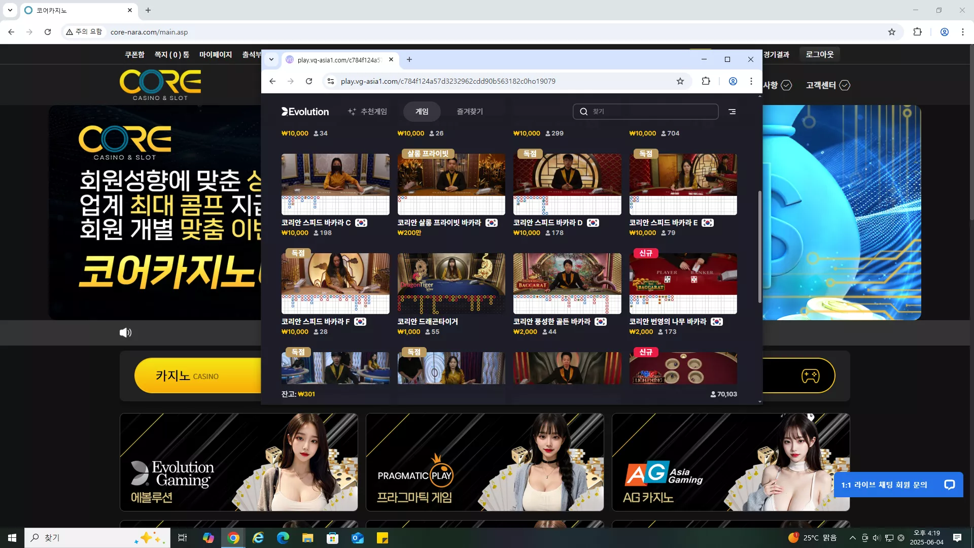Open the volume control in system tray
This screenshot has height=548, width=974.
[x=877, y=538]
